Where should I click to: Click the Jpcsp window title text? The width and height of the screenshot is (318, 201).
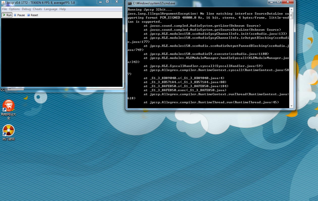(41, 3)
